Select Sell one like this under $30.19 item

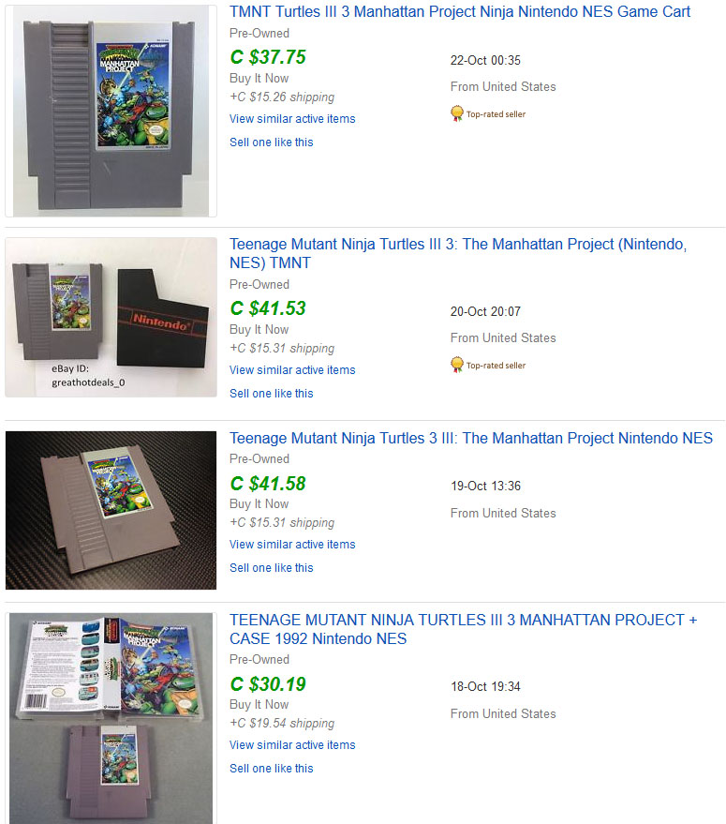point(271,769)
